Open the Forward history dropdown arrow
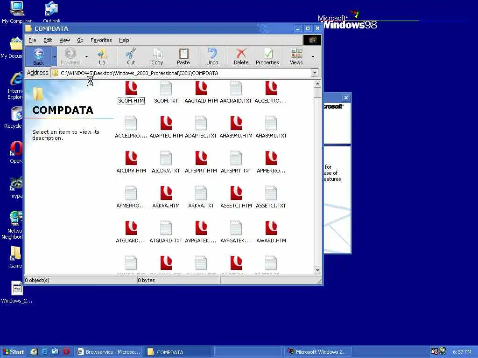The height and width of the screenshot is (358, 478). point(86,56)
